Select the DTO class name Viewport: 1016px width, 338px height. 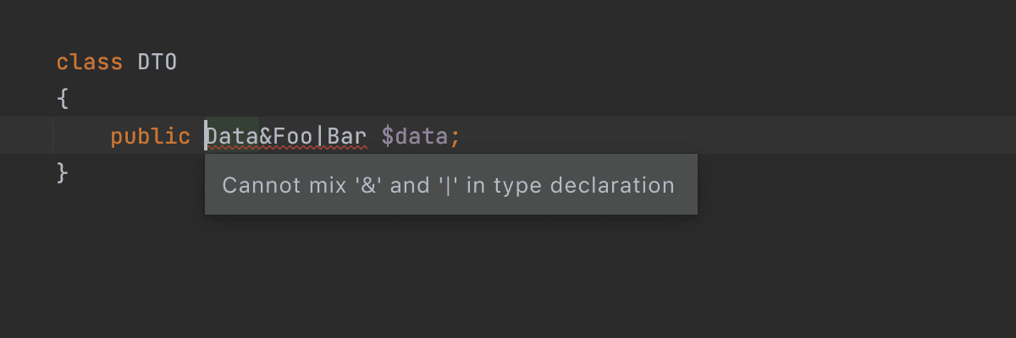click(157, 63)
